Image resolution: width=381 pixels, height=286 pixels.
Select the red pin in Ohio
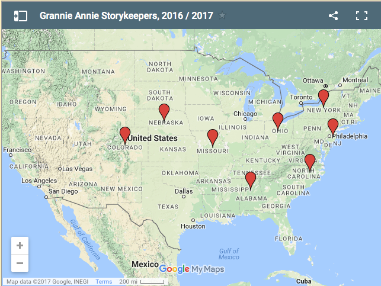click(x=278, y=121)
